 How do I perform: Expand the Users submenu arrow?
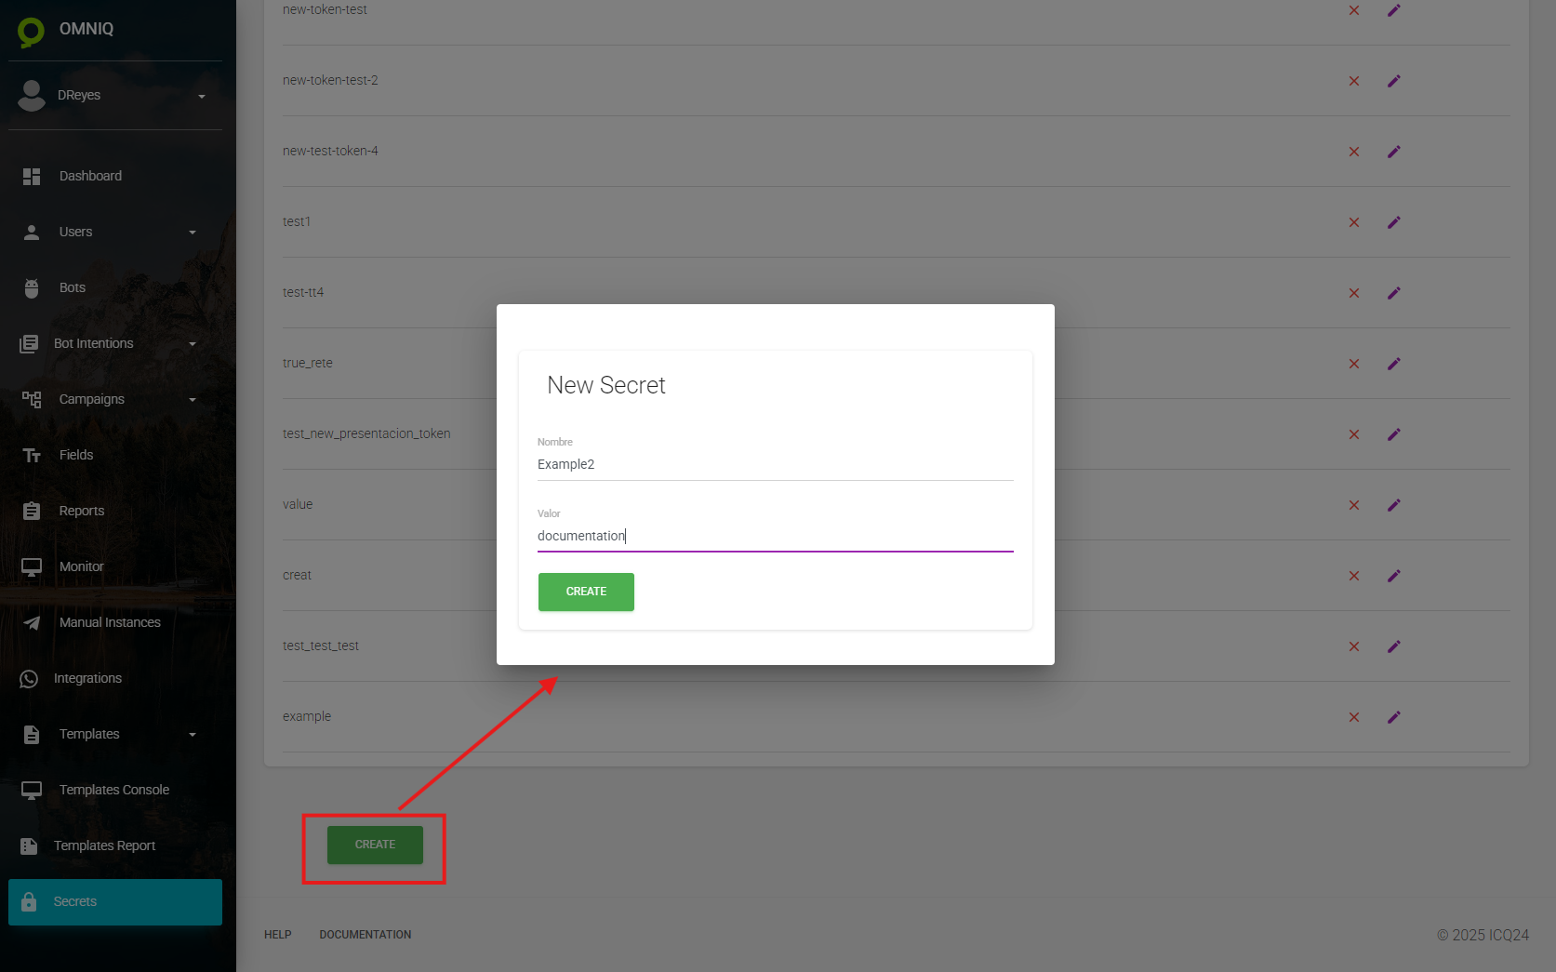click(193, 233)
